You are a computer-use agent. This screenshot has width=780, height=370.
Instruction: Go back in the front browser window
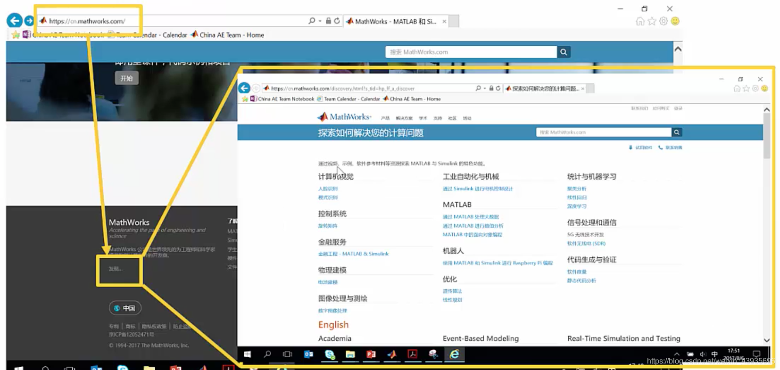[x=244, y=88]
